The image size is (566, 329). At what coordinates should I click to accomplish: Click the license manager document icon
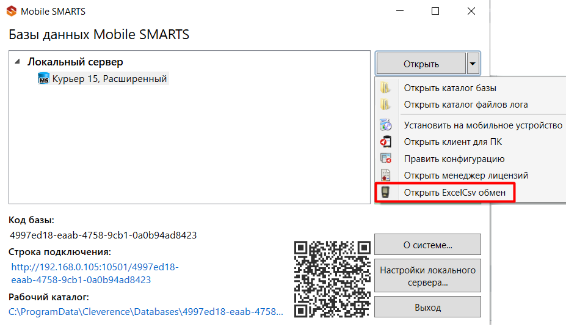pyautogui.click(x=385, y=176)
